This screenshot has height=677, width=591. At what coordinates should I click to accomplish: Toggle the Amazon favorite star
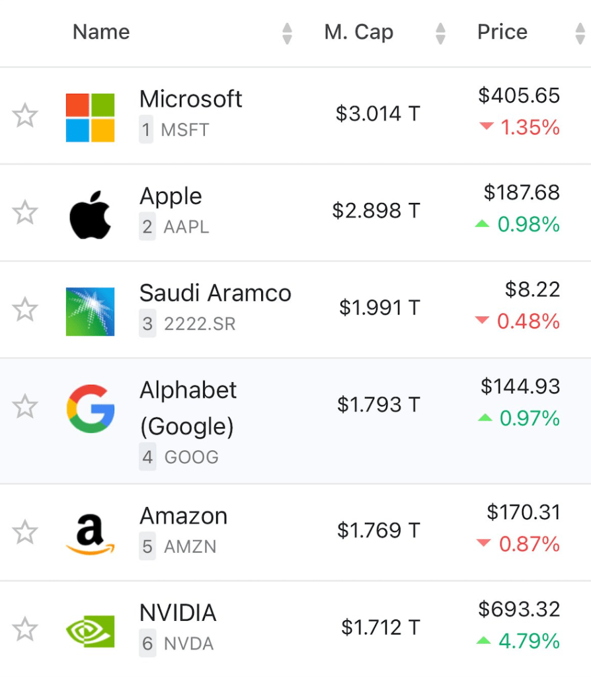(x=25, y=532)
